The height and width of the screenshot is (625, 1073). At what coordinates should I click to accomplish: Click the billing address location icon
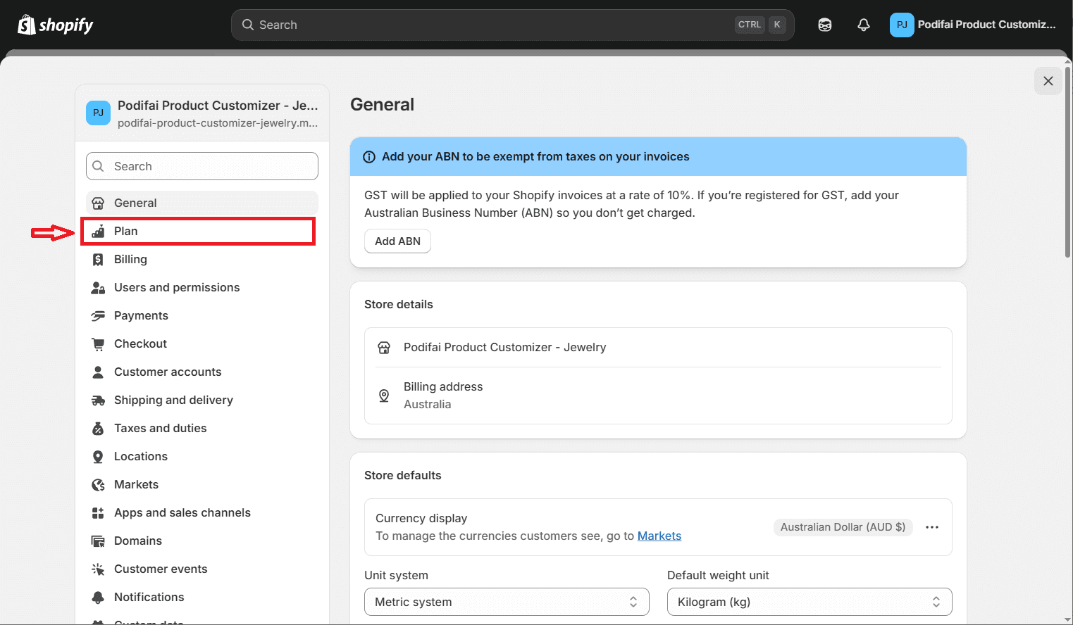pyautogui.click(x=384, y=396)
